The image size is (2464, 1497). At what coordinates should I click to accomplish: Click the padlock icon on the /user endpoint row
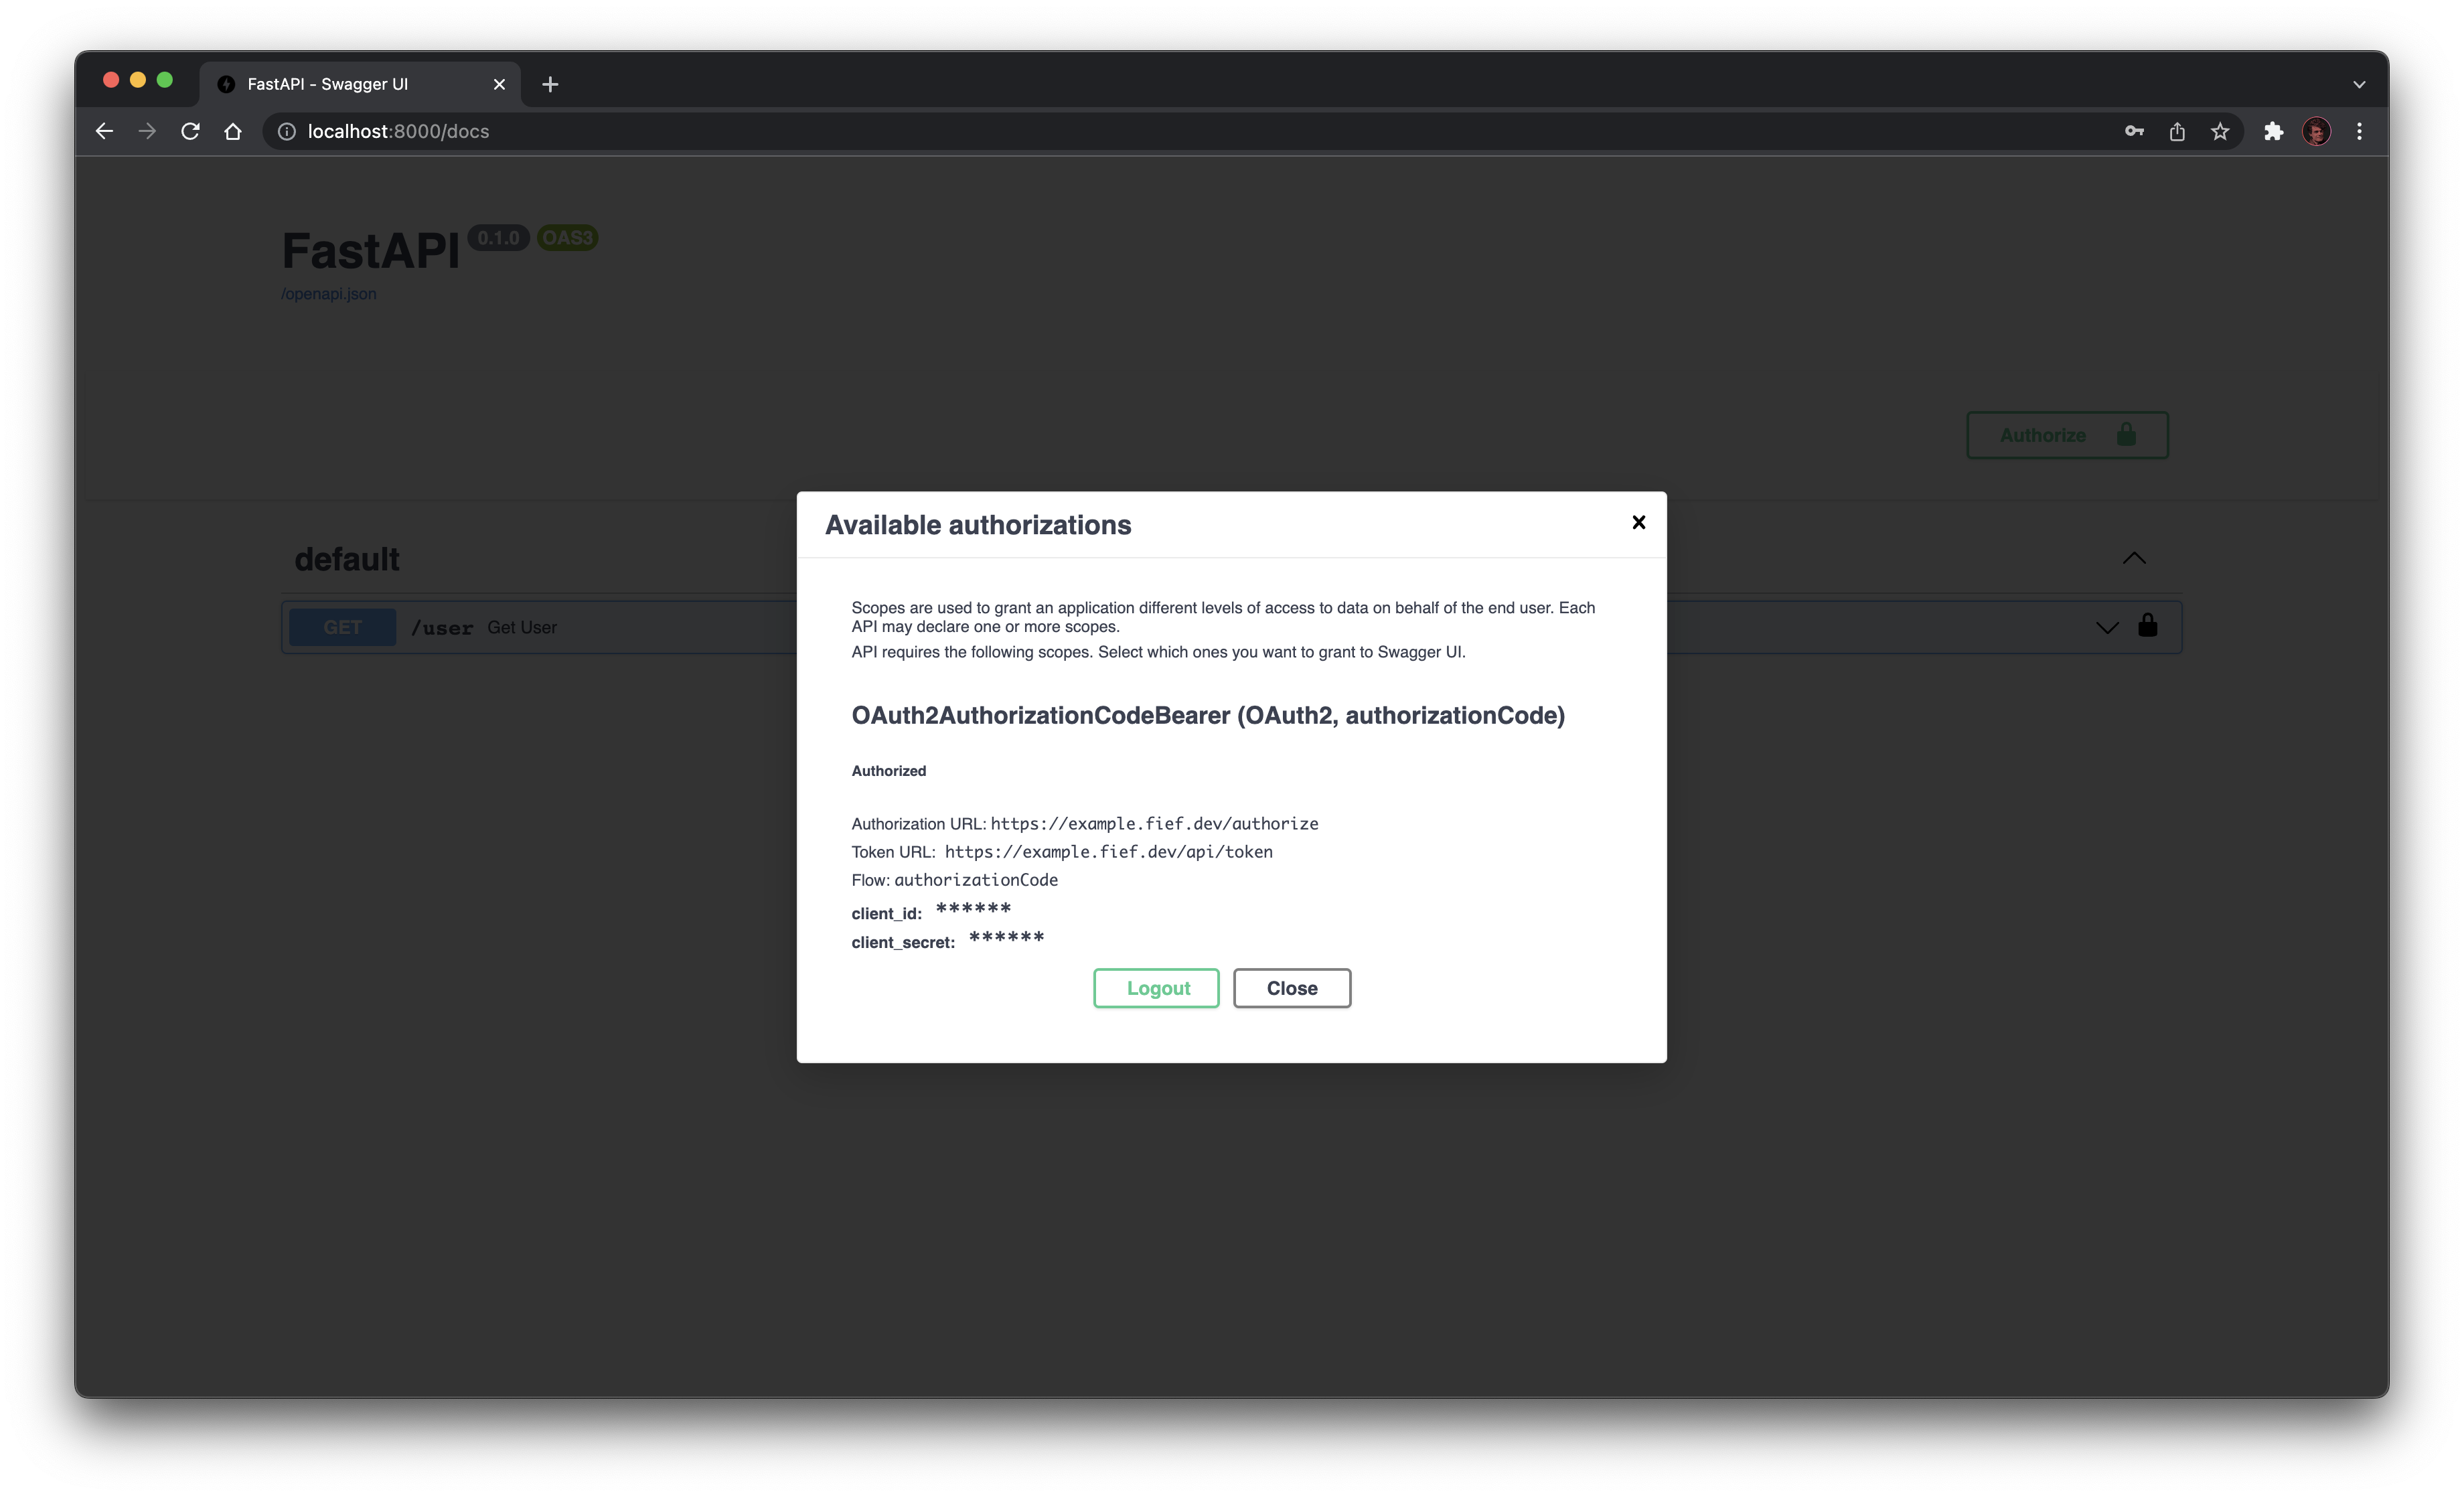2148,627
